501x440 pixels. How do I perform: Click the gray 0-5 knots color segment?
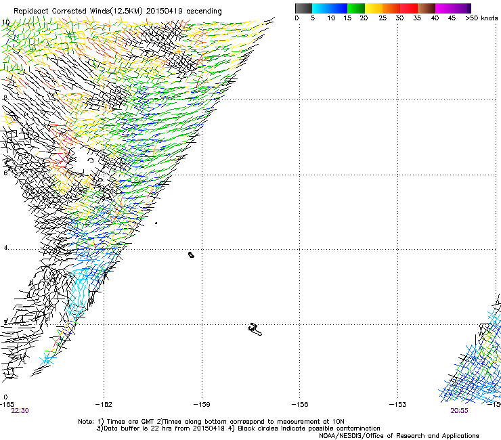pyautogui.click(x=303, y=8)
